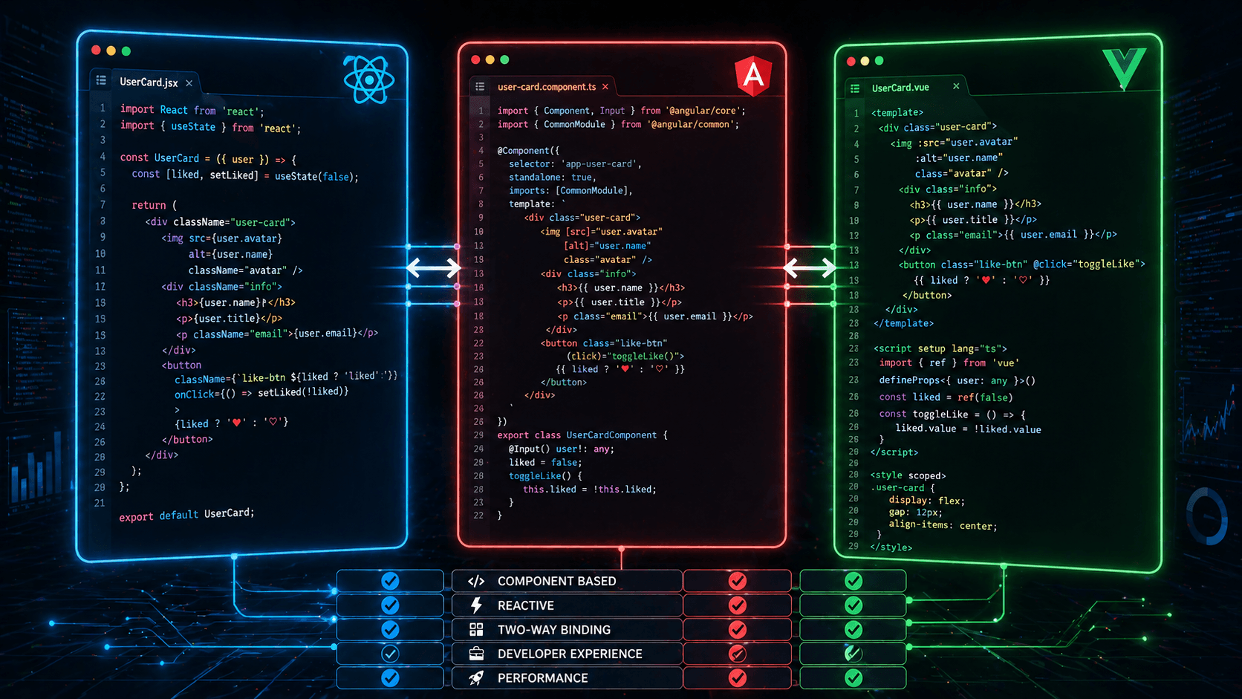Viewport: 1242px width, 699px height.
Task: Click 'const [liked, setLiked] = useState(false);' line
Action: click(x=245, y=175)
